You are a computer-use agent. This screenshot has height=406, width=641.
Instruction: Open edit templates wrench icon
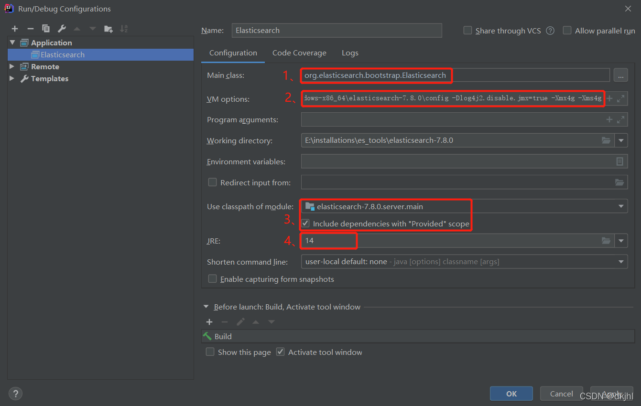coord(62,29)
